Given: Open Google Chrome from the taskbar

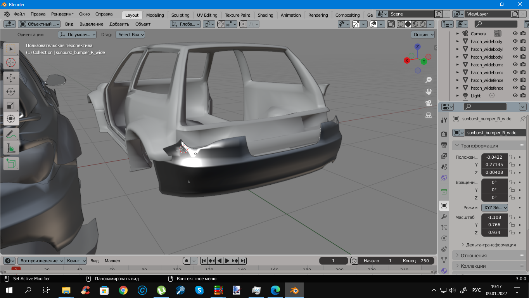Looking at the screenshot, I should tap(123, 290).
